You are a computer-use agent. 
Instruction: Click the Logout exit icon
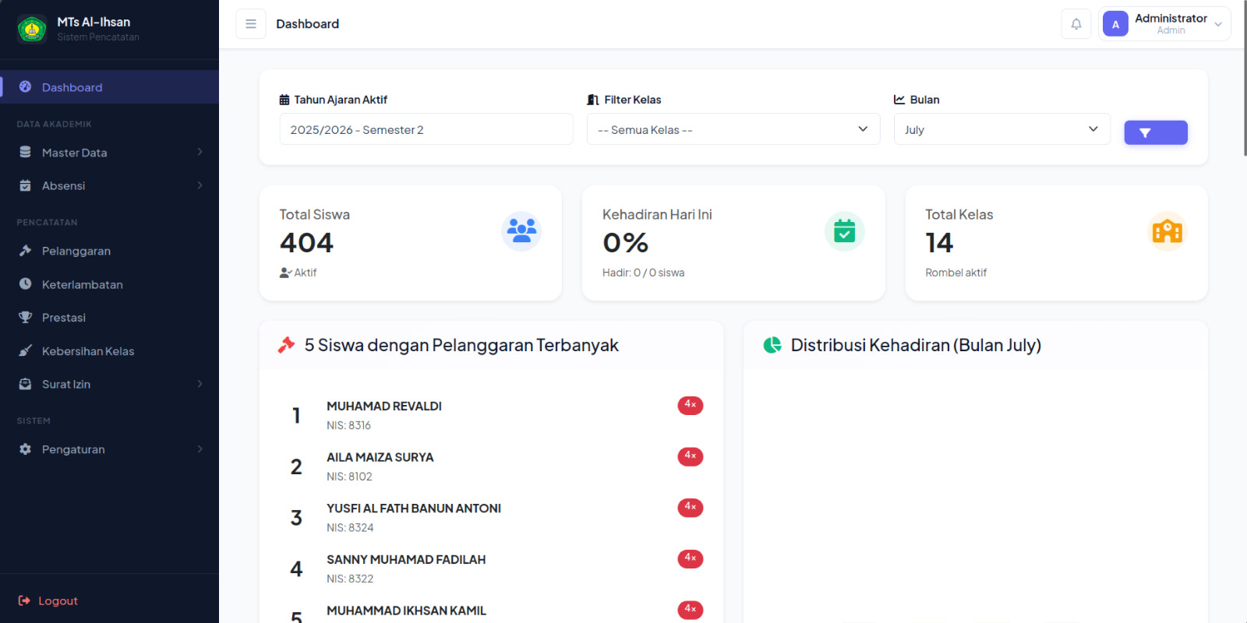tap(24, 600)
